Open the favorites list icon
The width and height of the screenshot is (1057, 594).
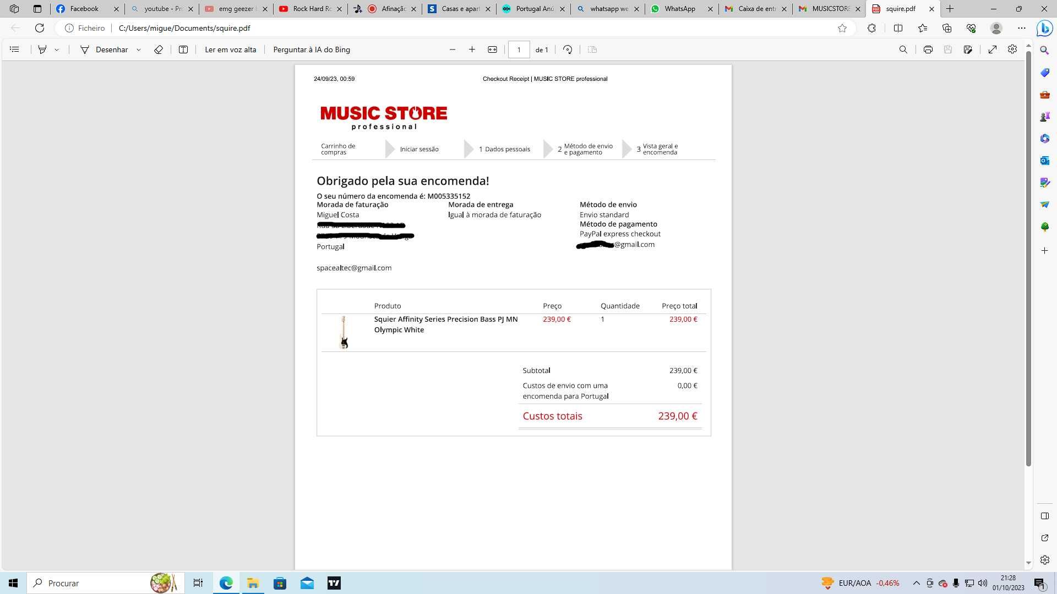click(x=923, y=28)
